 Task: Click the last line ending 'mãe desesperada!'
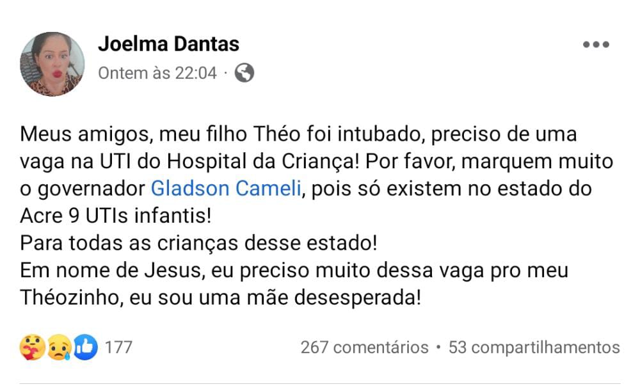click(x=220, y=298)
